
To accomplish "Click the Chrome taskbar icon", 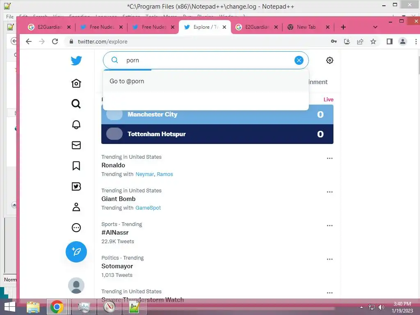I will 57,307.
